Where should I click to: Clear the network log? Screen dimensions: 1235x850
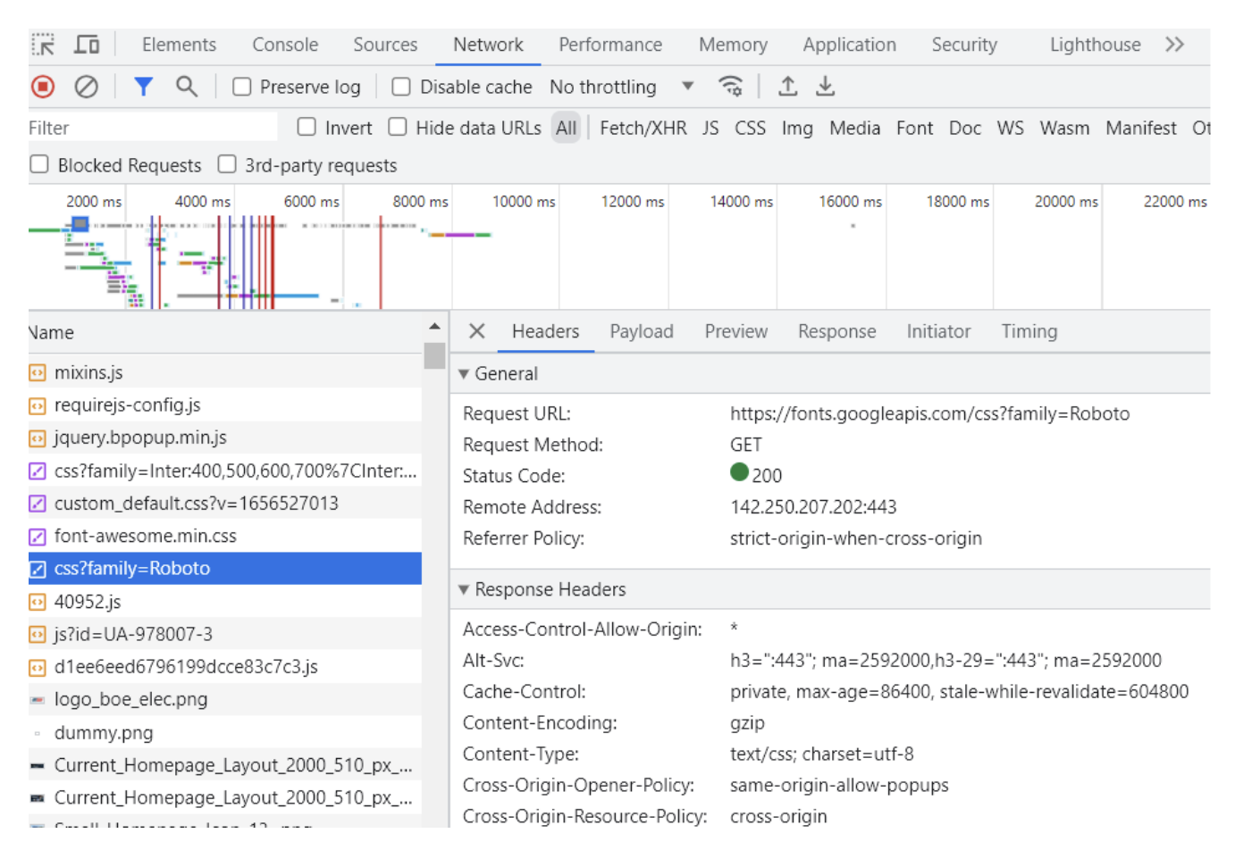pyautogui.click(x=86, y=87)
